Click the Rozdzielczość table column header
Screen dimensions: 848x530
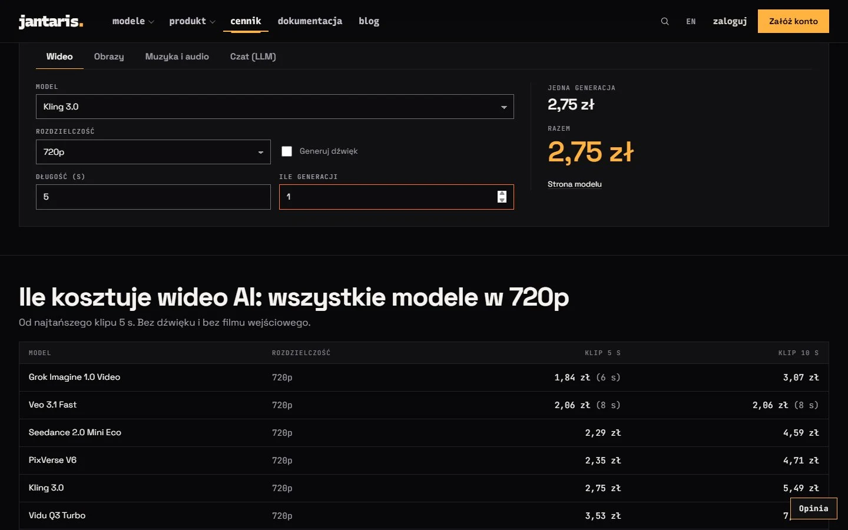pyautogui.click(x=301, y=353)
